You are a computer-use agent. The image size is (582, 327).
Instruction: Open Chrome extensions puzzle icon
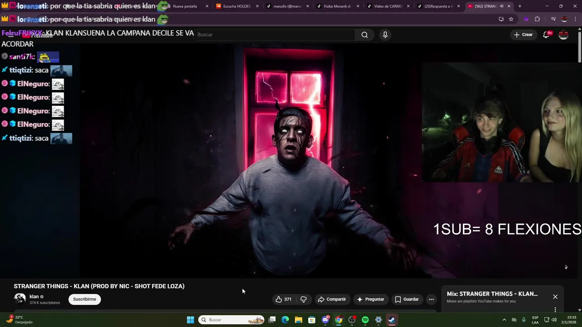(537, 19)
